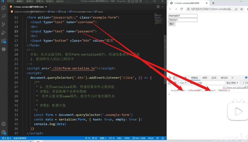Open the Search view in the activity bar
This screenshot has height=142, width=248.
pos(3,16)
